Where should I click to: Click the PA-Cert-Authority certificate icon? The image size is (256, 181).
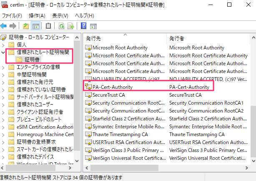coord(88,87)
